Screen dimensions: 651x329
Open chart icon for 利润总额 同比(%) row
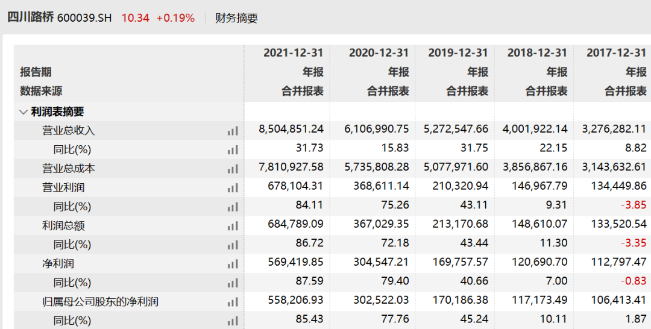click(233, 245)
